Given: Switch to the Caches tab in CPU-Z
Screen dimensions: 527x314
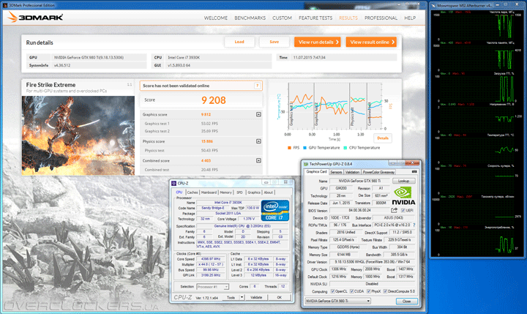Looking at the screenshot, I should coord(193,192).
